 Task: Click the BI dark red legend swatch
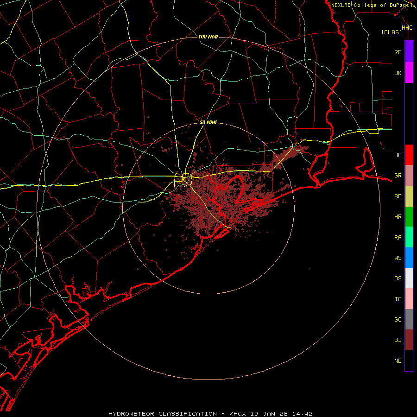409,340
